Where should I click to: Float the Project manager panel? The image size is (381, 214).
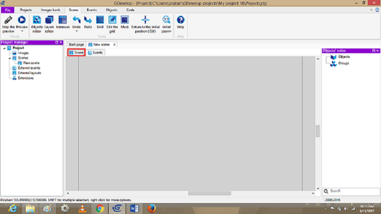tap(57, 42)
